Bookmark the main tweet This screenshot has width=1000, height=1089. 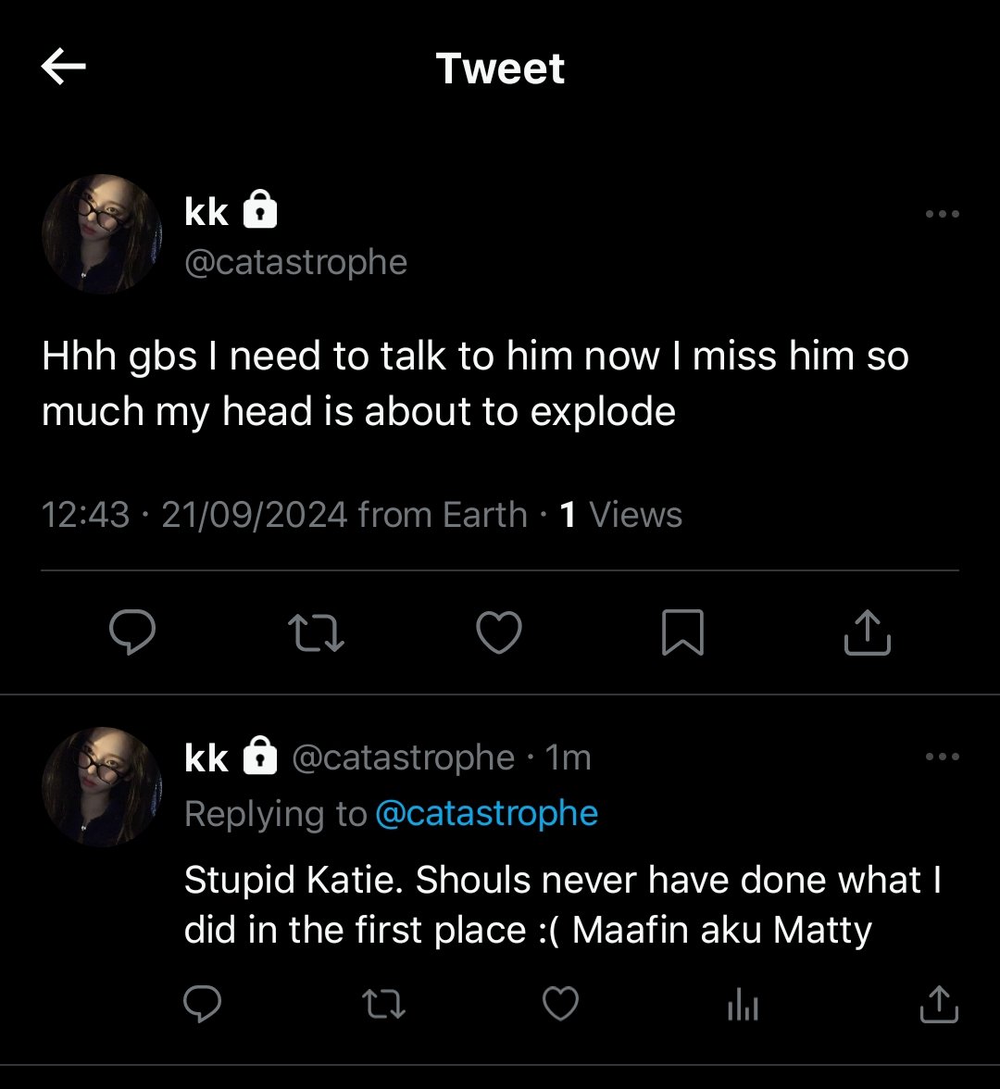coord(682,632)
